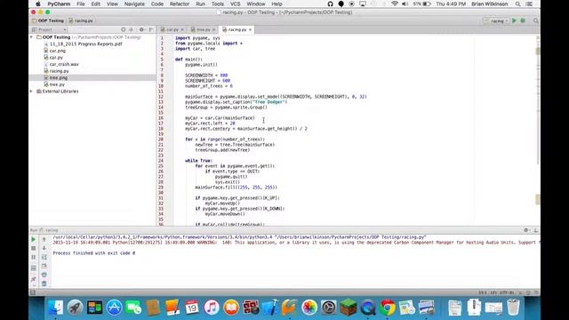Image resolution: width=569 pixels, height=320 pixels.
Task: Open the Edit menu
Action: coord(96,4)
